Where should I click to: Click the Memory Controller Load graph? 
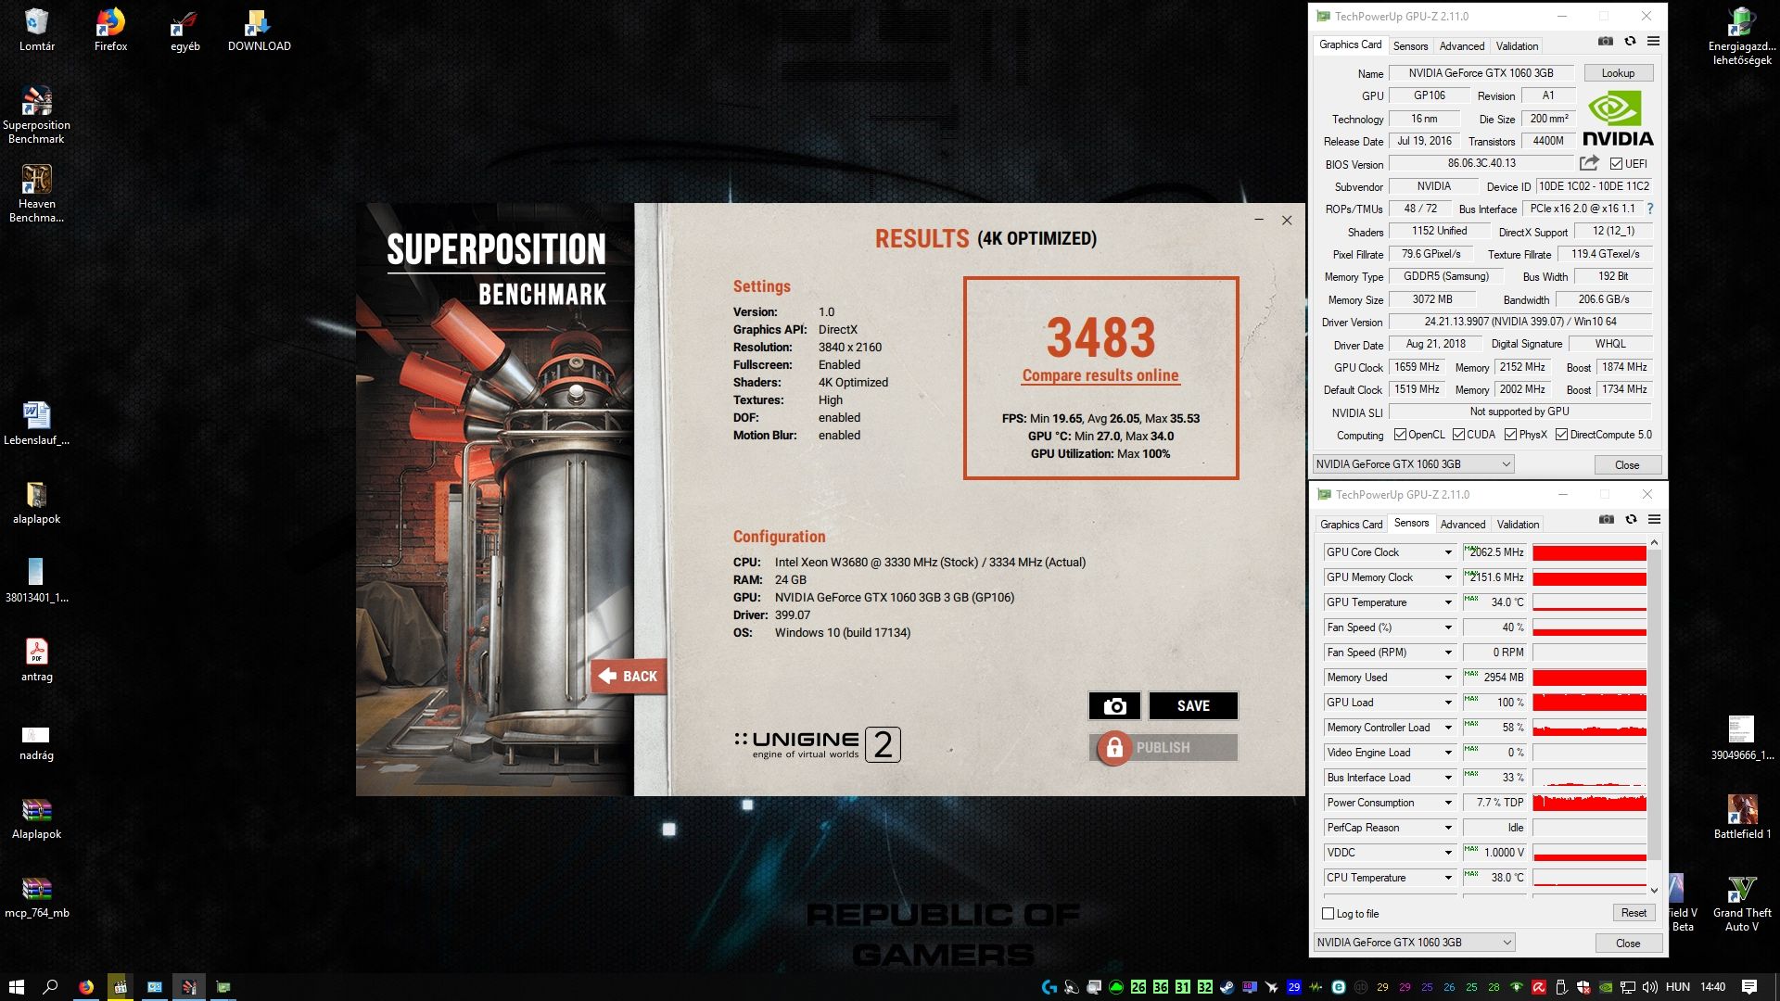pos(1589,728)
